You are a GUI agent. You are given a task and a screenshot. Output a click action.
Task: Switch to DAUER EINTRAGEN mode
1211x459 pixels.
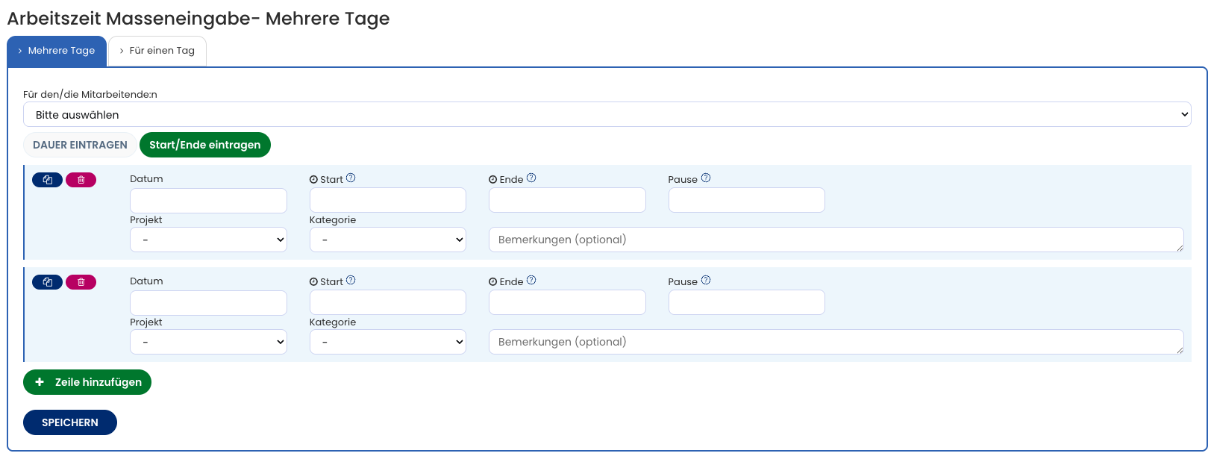tap(80, 145)
